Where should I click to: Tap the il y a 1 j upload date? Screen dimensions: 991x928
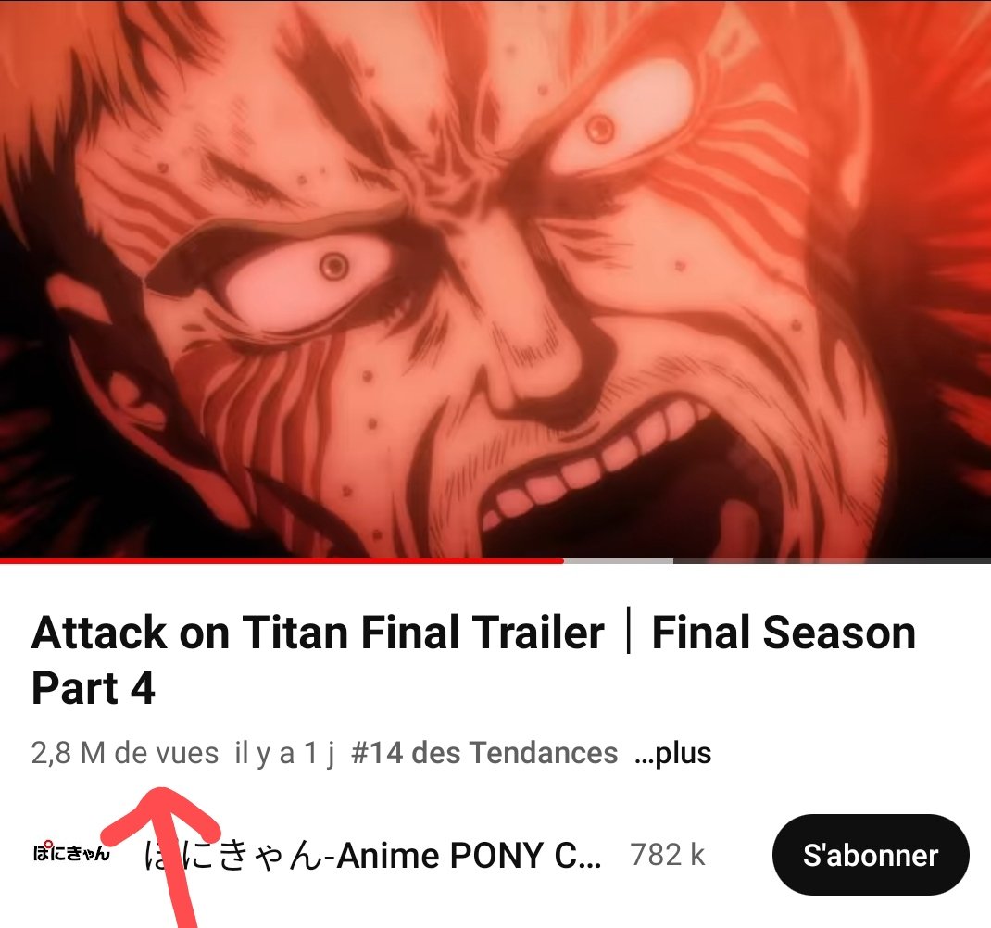point(283,753)
